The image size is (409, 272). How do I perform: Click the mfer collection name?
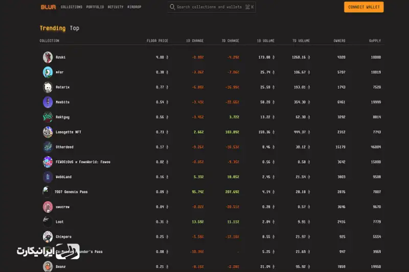(x=59, y=72)
